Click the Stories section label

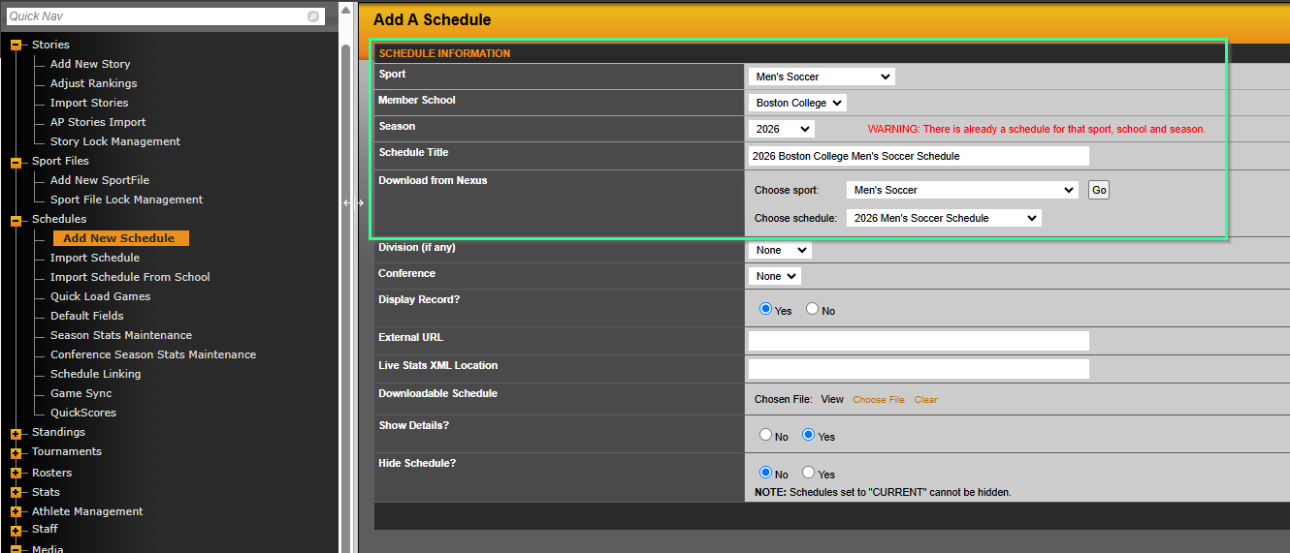coord(50,45)
